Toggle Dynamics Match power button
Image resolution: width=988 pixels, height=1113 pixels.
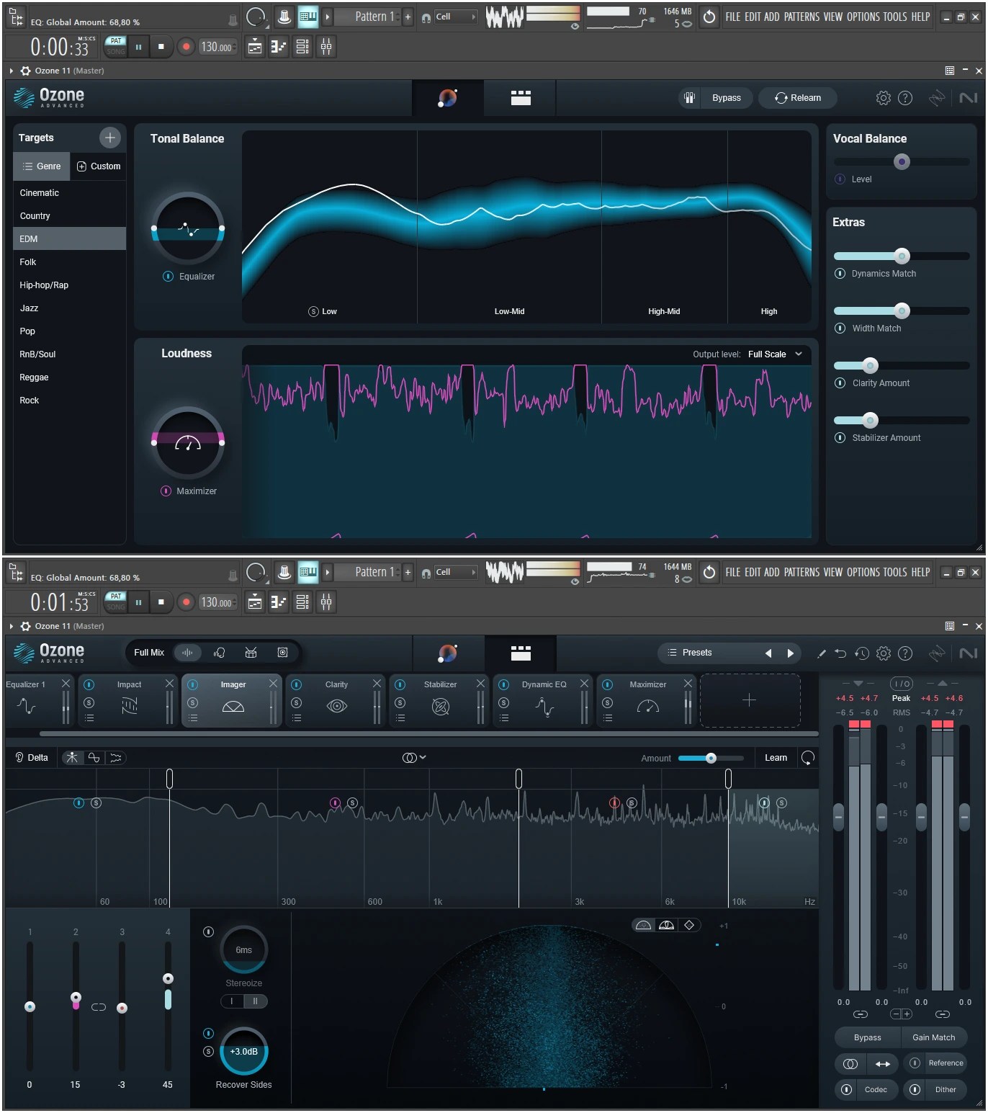coord(840,274)
